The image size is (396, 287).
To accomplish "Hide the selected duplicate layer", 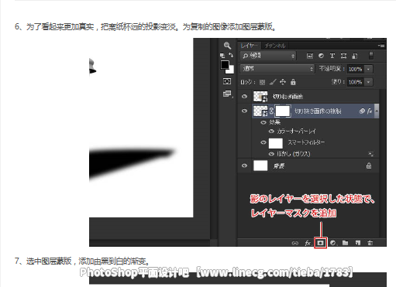I will point(244,111).
